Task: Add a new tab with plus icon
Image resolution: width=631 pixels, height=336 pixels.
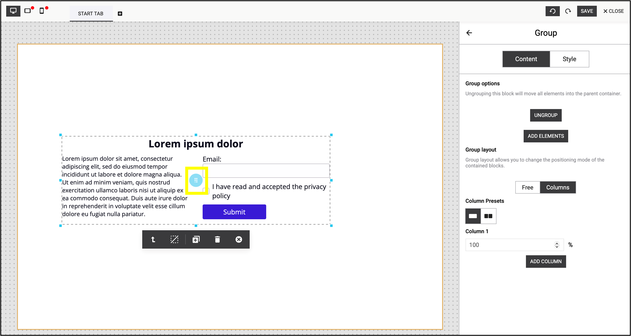Action: (120, 14)
